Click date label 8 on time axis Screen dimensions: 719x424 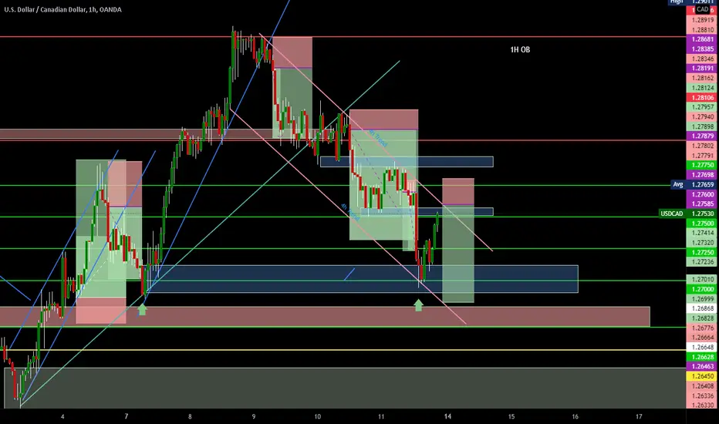190,416
